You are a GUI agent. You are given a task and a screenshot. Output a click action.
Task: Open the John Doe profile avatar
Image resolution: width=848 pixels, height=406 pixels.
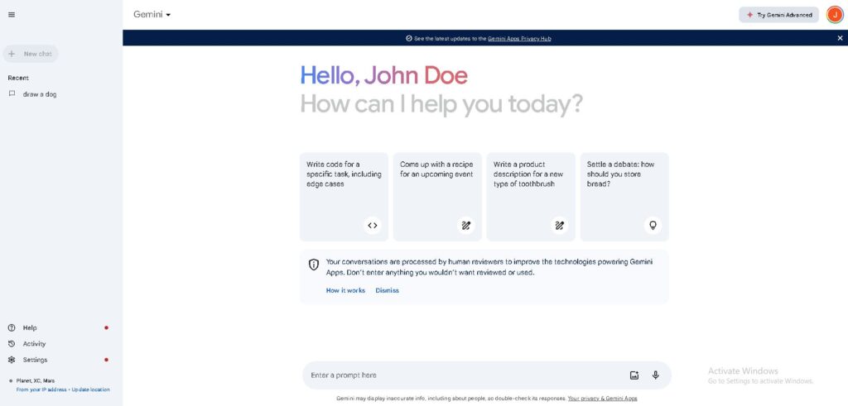point(834,15)
